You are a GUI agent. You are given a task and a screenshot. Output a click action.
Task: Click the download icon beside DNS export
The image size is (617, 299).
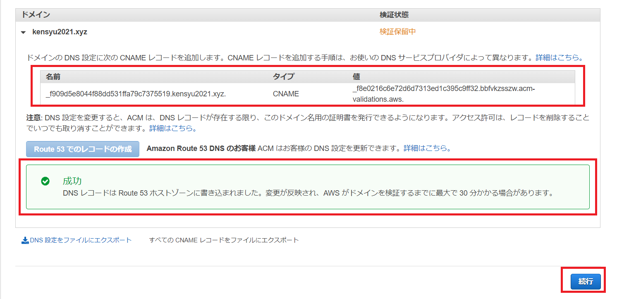point(25,240)
